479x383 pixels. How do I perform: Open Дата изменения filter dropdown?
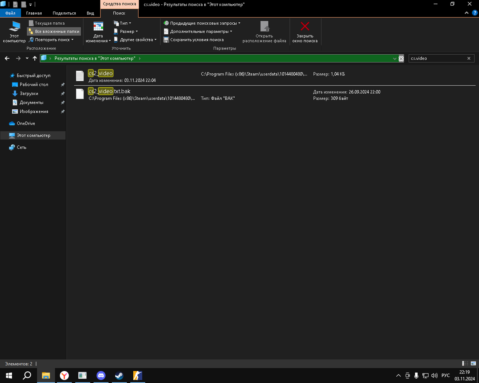(98, 32)
